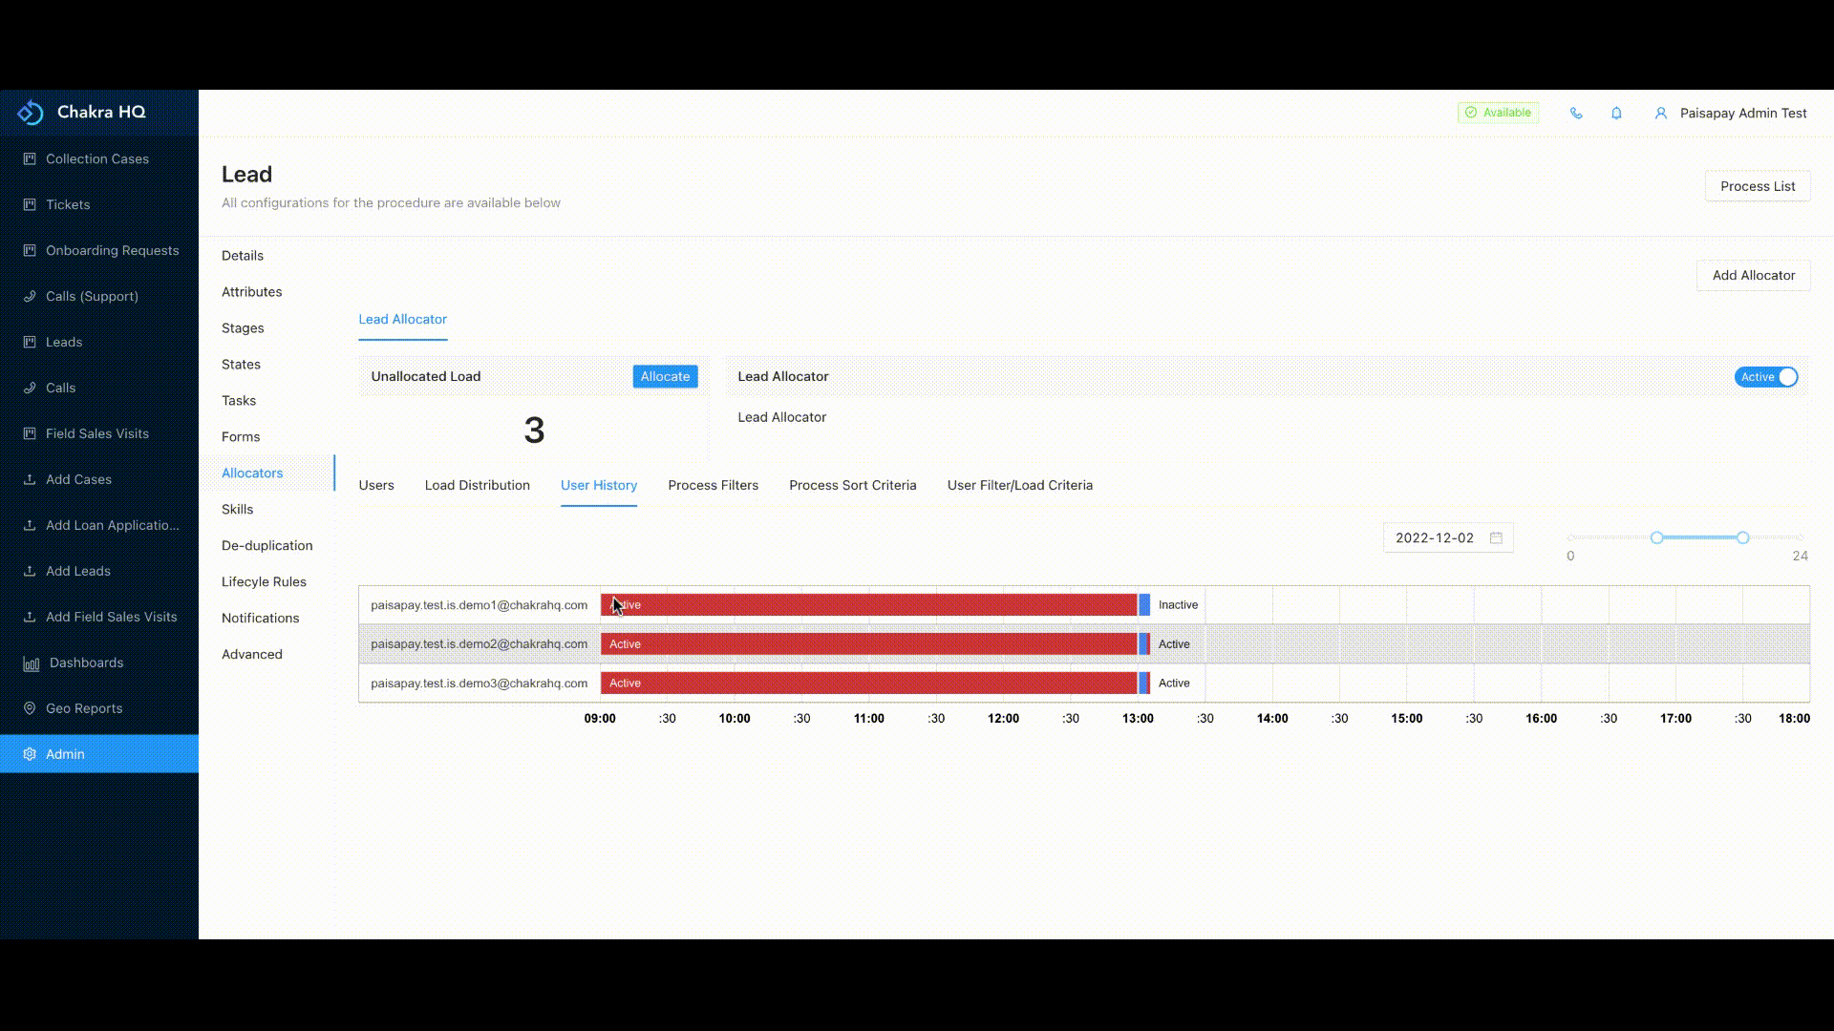Select Calls (Support) in the sidebar
This screenshot has width=1834, height=1031.
coord(92,296)
